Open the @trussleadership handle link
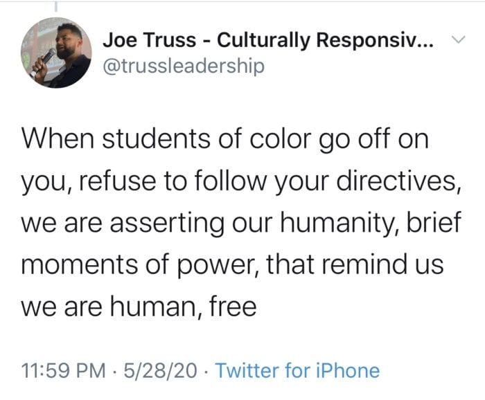The height and width of the screenshot is (400, 485). tap(184, 66)
